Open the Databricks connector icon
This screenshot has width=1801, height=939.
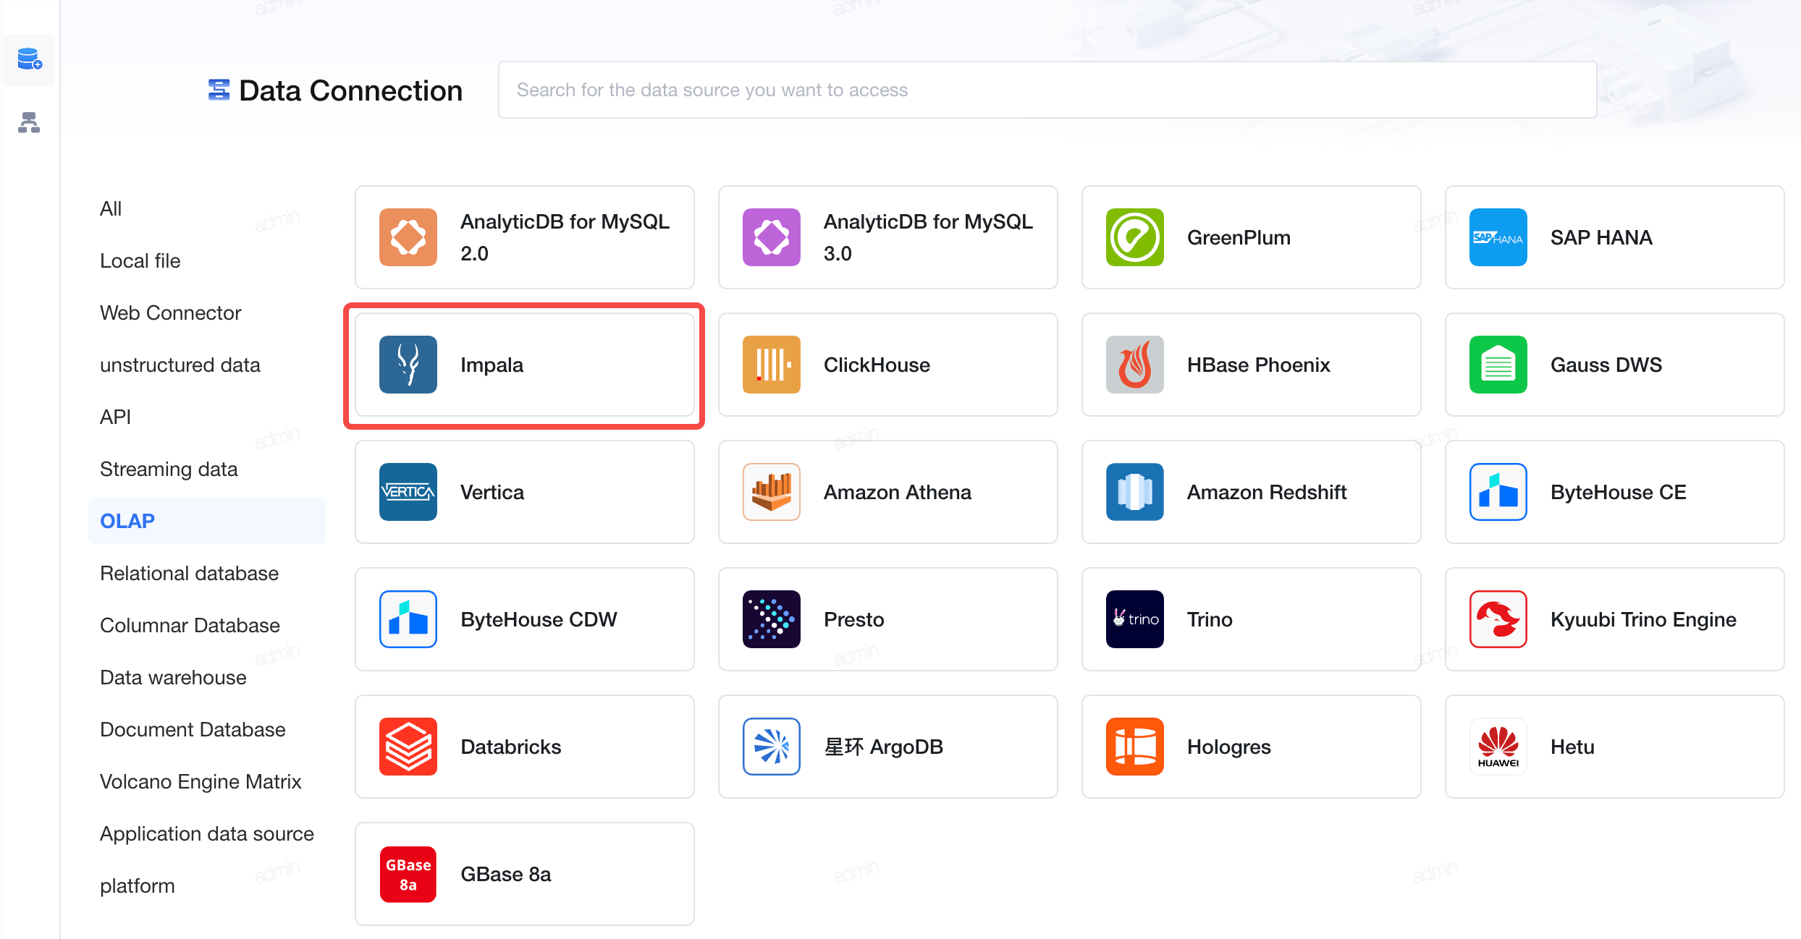point(408,747)
